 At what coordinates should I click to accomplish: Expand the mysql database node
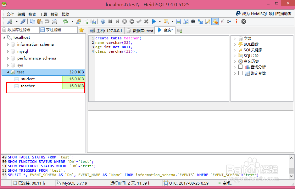tap(8, 51)
